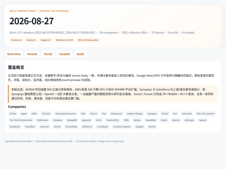Click the 覆盖概览 section heading
The width and height of the screenshot is (226, 169).
coord(16,67)
